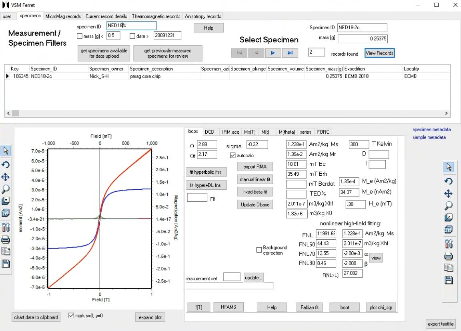
Task: Click the left chart print icon
Action: [6, 240]
